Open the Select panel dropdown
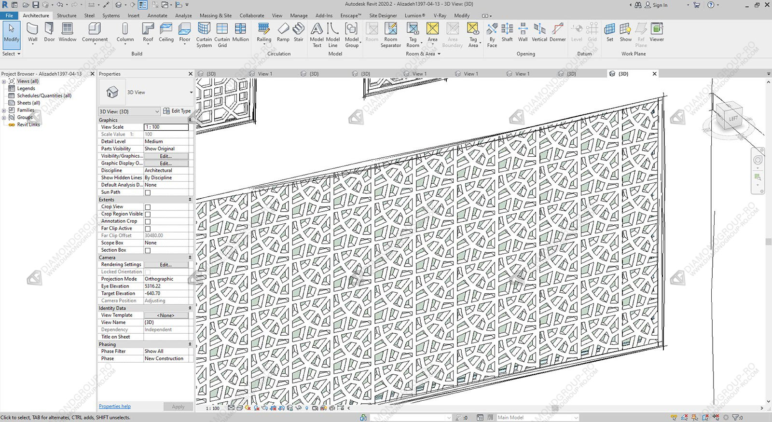This screenshot has height=422, width=772. (11, 54)
